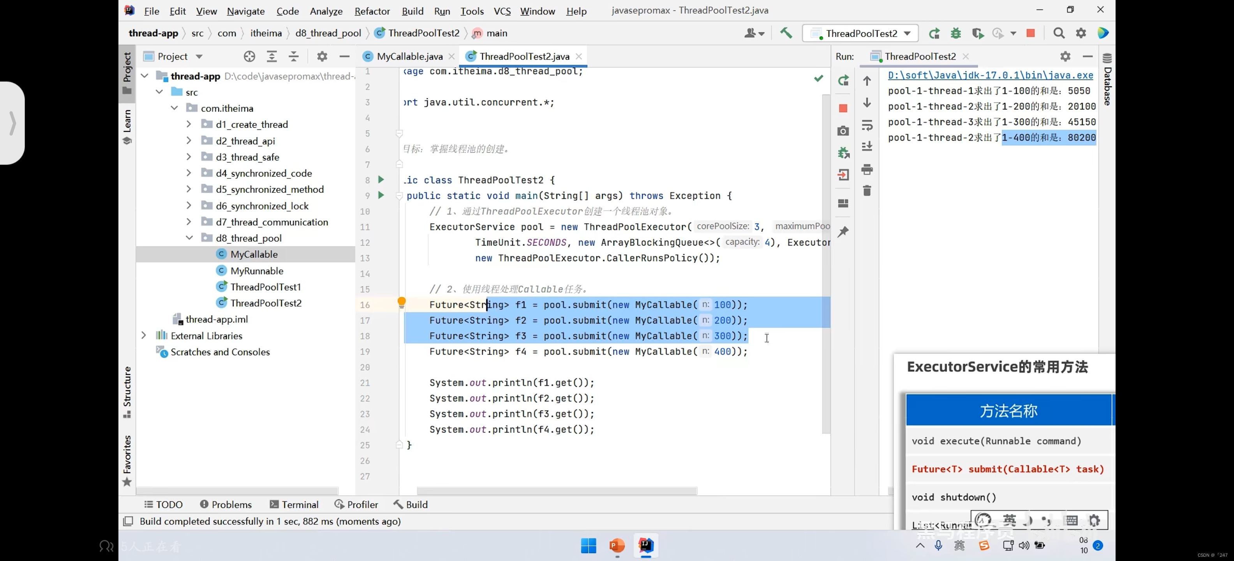This screenshot has height=561, width=1234.
Task: Clear all console output trash icon
Action: click(x=867, y=191)
